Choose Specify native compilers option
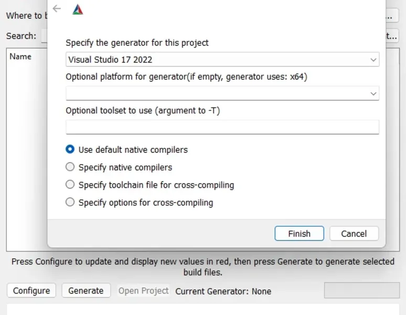The height and width of the screenshot is (315, 406). coord(70,167)
